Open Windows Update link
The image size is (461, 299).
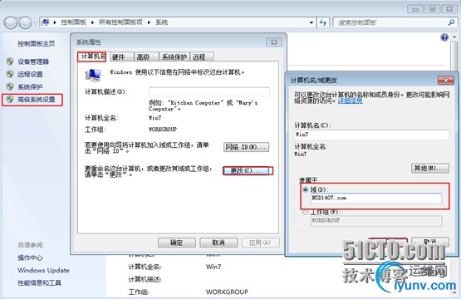pyautogui.click(x=43, y=270)
